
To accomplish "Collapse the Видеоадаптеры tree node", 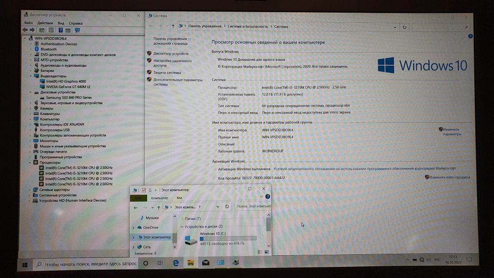I will click(31, 76).
